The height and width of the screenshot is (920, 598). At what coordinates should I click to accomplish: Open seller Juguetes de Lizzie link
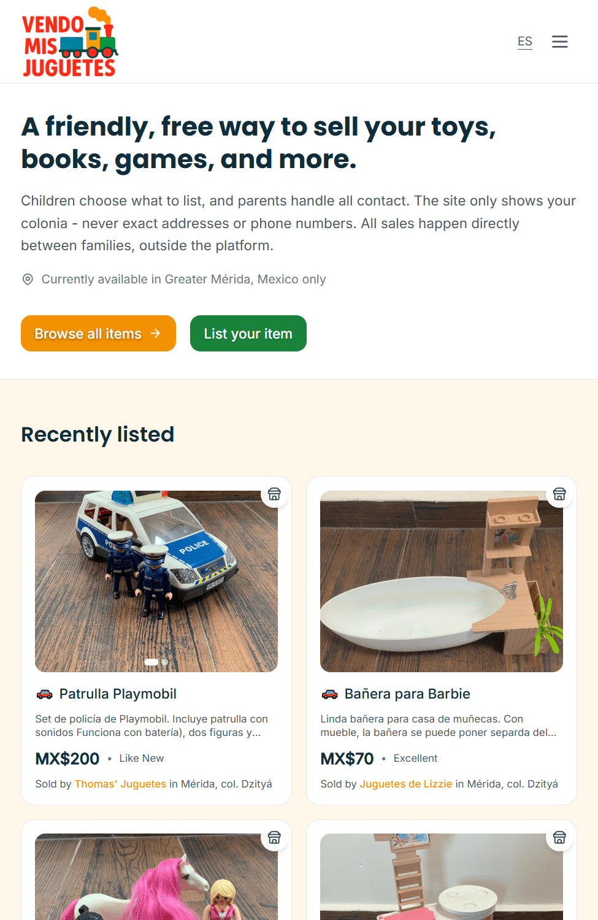click(x=405, y=784)
